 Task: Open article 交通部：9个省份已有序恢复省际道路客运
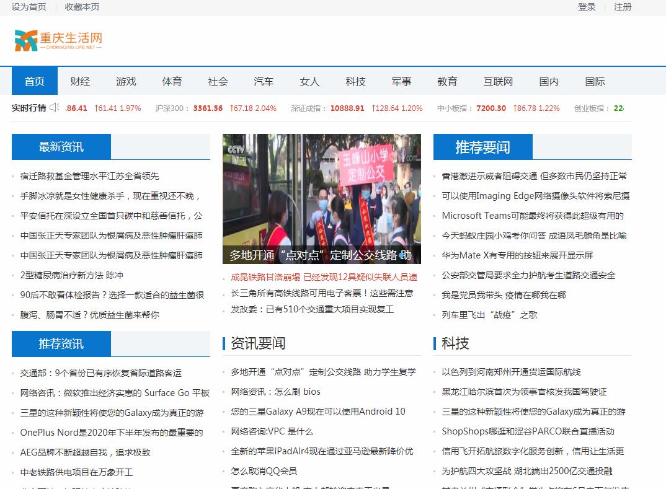tap(100, 372)
